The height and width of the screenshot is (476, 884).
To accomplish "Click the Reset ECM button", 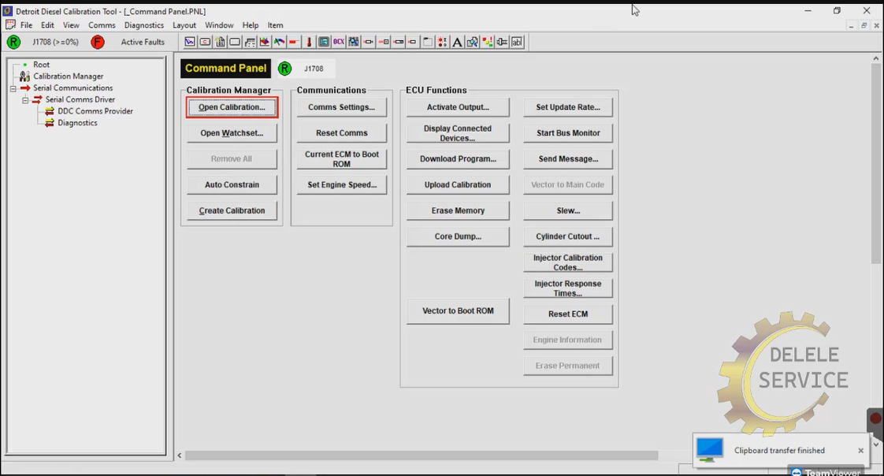I will click(568, 314).
